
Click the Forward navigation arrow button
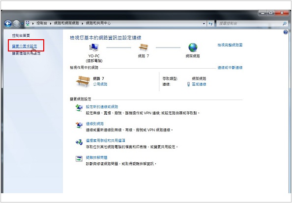coord(16,24)
